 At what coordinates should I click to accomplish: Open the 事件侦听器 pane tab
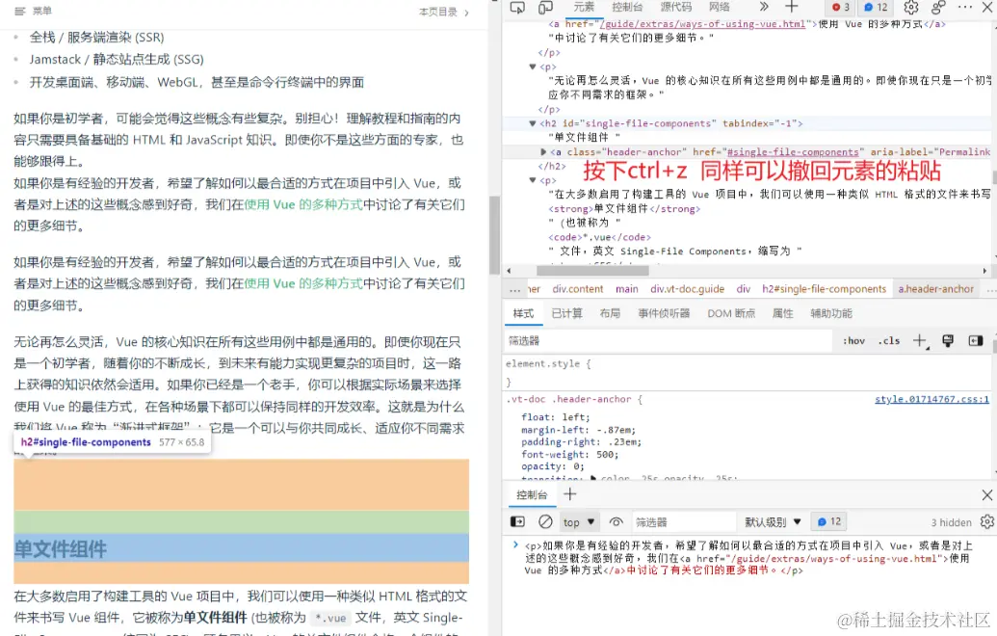pyautogui.click(x=664, y=313)
